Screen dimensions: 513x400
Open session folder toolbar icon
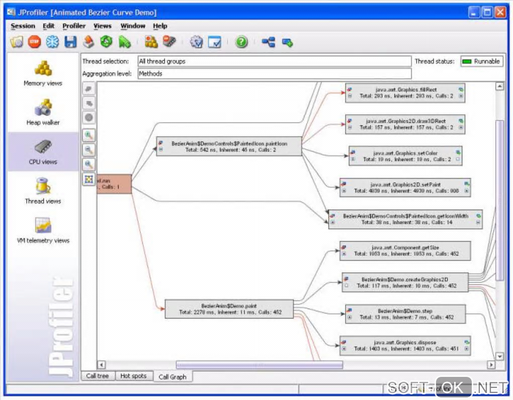click(x=17, y=42)
